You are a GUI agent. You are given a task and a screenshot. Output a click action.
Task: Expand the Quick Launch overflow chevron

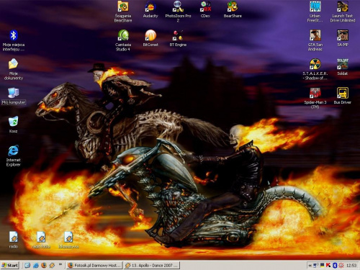point(60,264)
